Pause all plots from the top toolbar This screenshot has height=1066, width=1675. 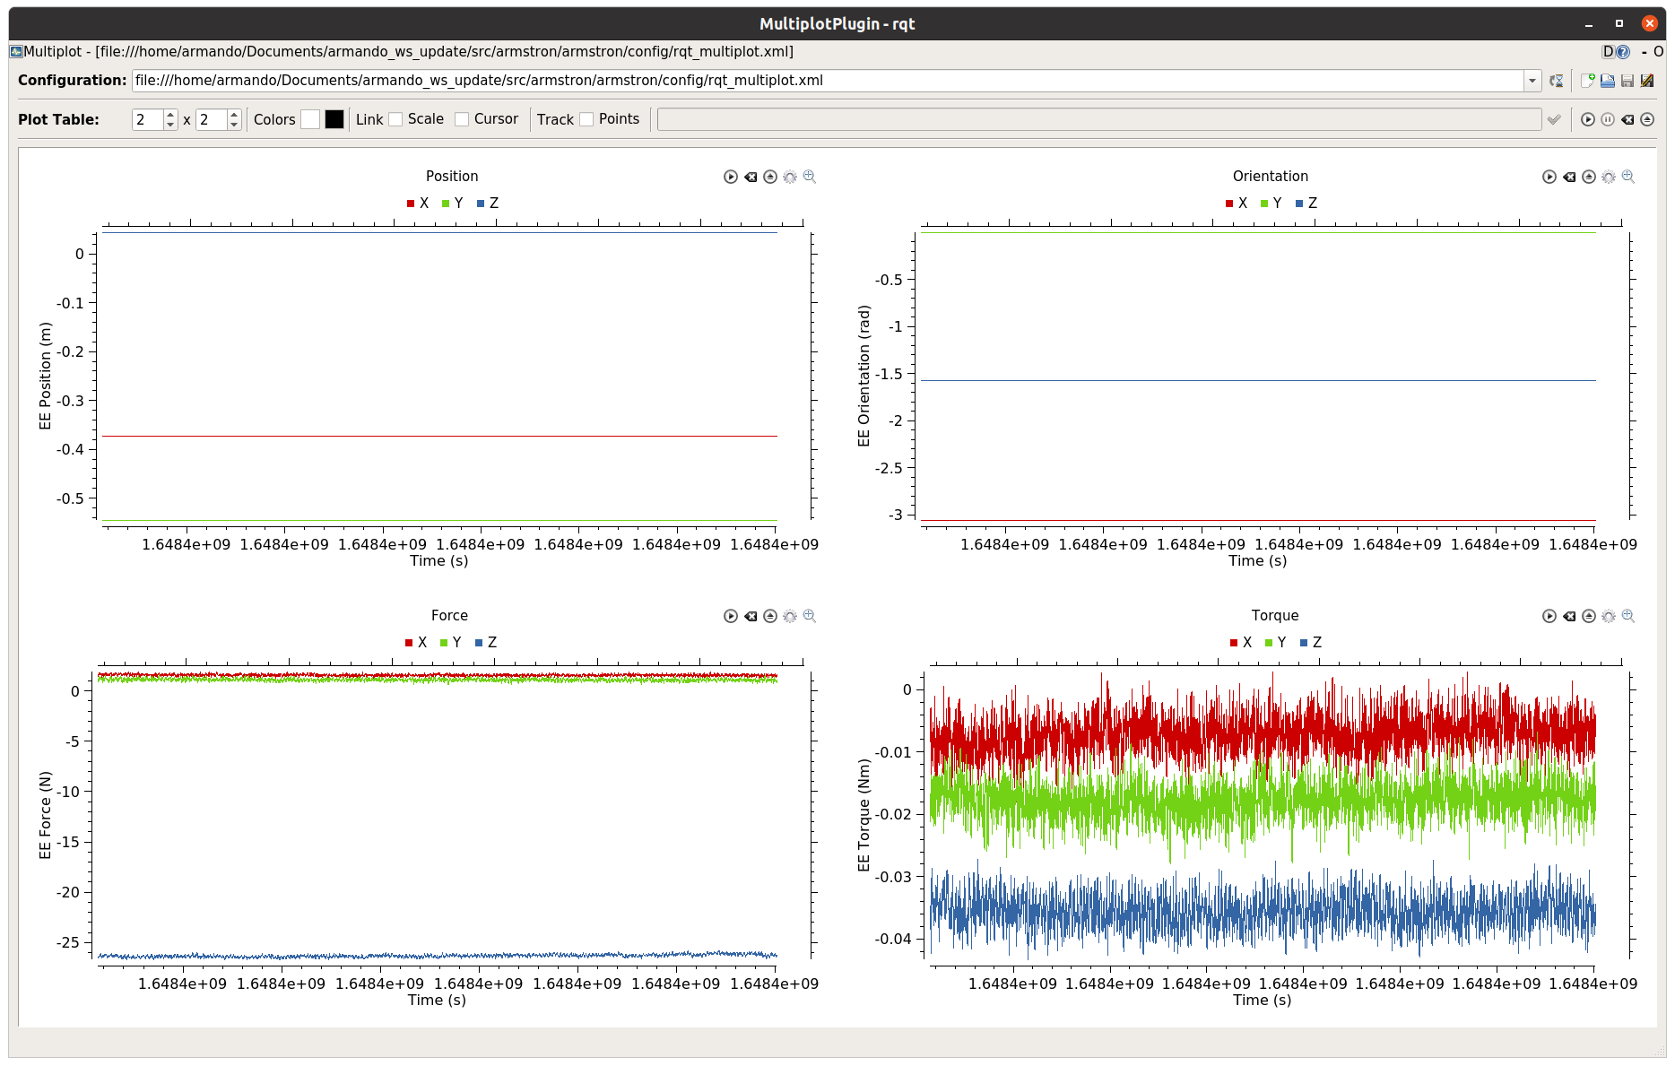(1608, 119)
